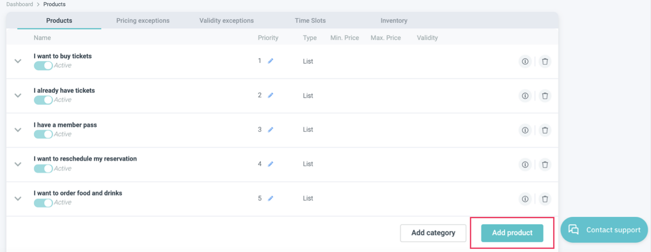Delete 'I want to reschedule my reservation' row
Viewport: 651px width, 252px height.
[x=545, y=164]
